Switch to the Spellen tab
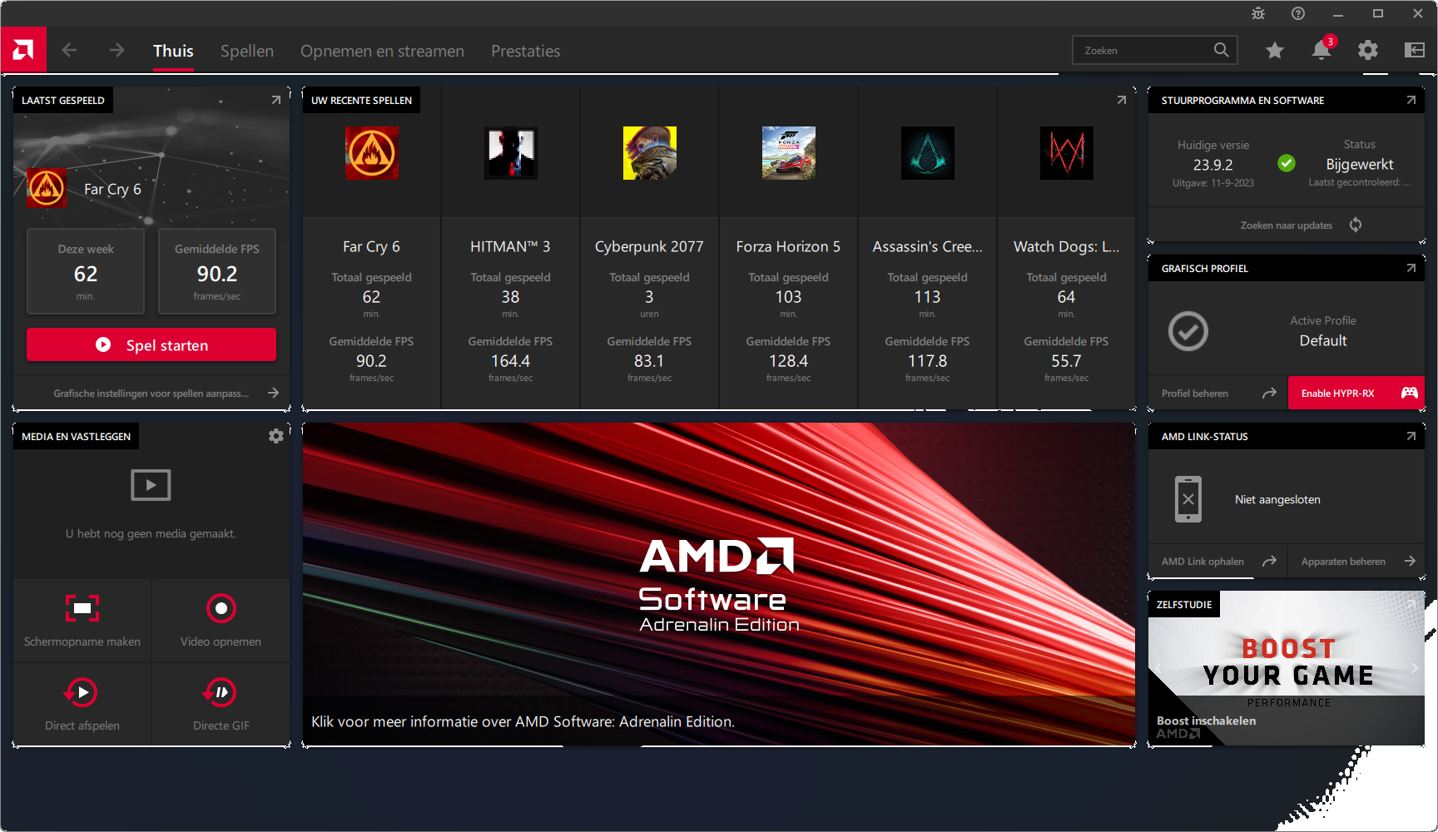Image resolution: width=1438 pixels, height=832 pixels. point(247,51)
